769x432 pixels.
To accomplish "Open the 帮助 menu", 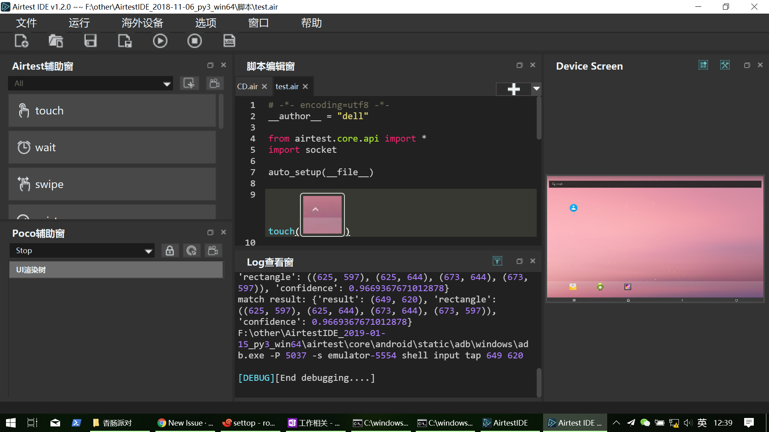I will click(x=312, y=23).
